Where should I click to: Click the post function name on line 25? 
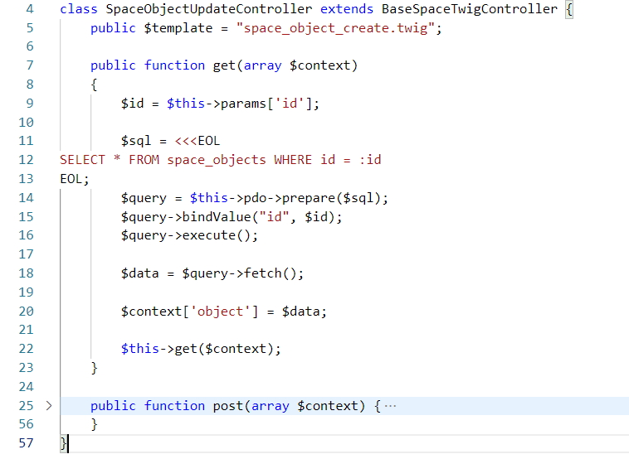click(224, 406)
